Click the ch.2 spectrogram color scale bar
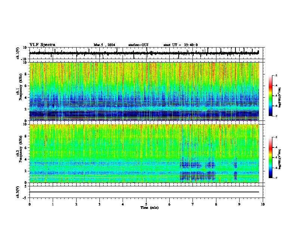 [x=270, y=158]
